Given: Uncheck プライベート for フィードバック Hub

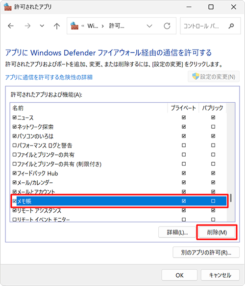Looking at the screenshot, I should coord(184,173).
